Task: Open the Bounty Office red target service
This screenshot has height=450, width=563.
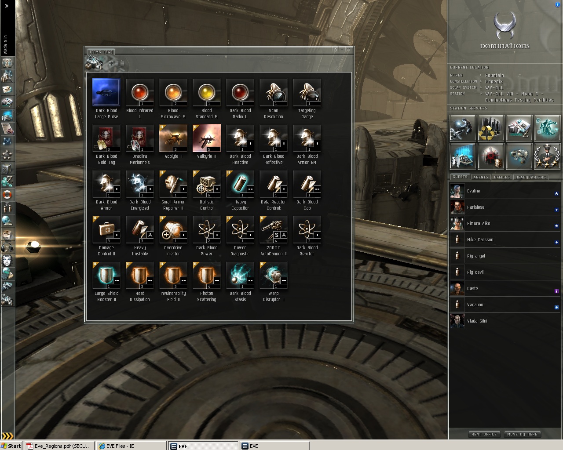Action: coord(490,156)
